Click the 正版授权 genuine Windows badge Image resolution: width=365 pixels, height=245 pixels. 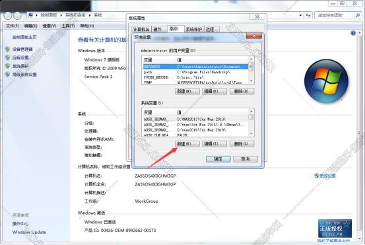click(x=335, y=228)
